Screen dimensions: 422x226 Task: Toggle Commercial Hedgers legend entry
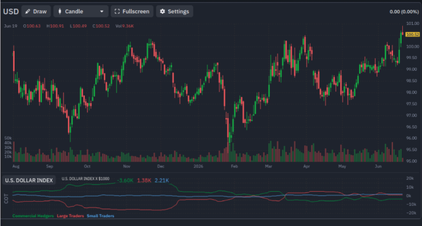(x=33, y=216)
